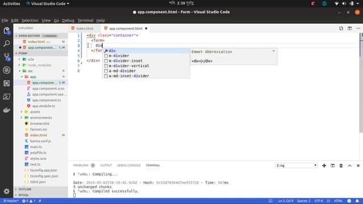The image size is (363, 204).
Task: Click Spaces: 2 indentation setting
Action: click(304, 201)
